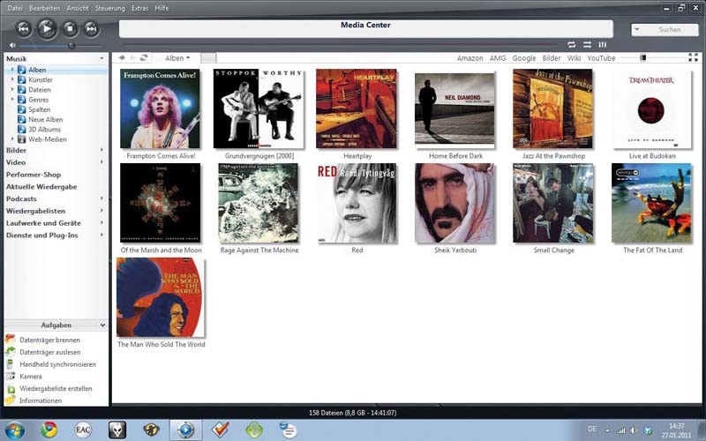
Task: Collapse the Musik section
Action: point(101,58)
